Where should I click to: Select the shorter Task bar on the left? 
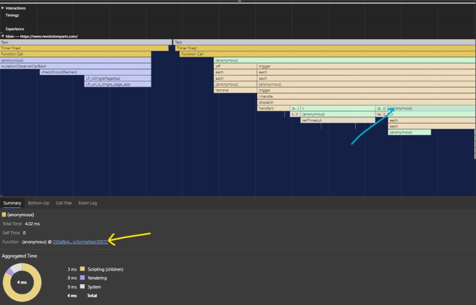click(86, 42)
